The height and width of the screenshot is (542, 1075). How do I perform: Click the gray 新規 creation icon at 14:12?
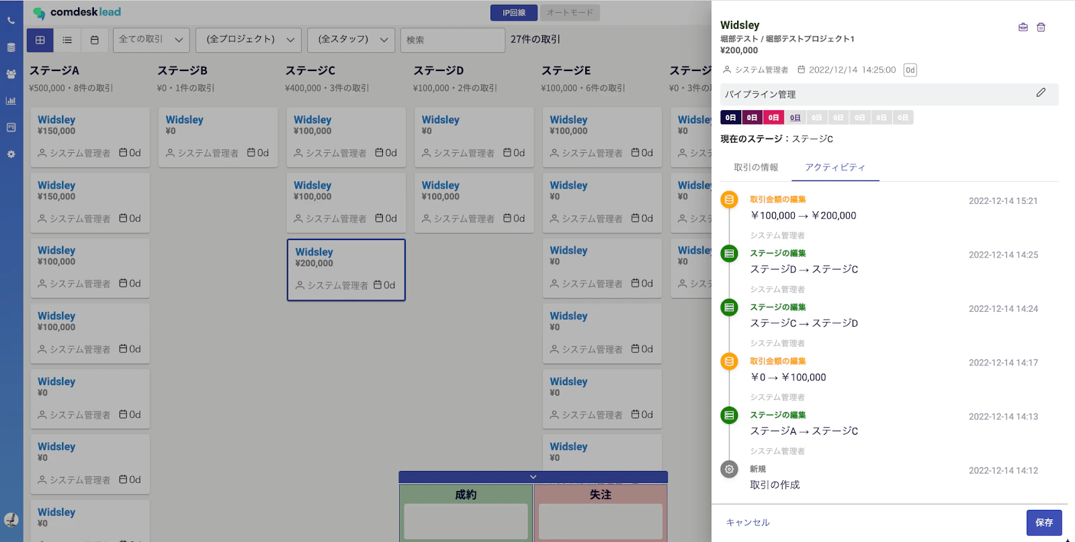729,470
